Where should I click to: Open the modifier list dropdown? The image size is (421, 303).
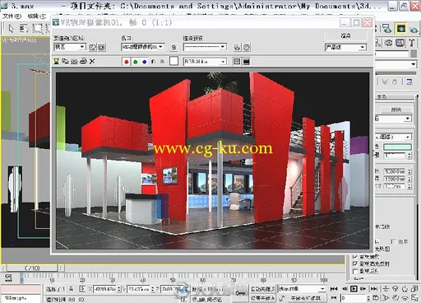pos(396,64)
